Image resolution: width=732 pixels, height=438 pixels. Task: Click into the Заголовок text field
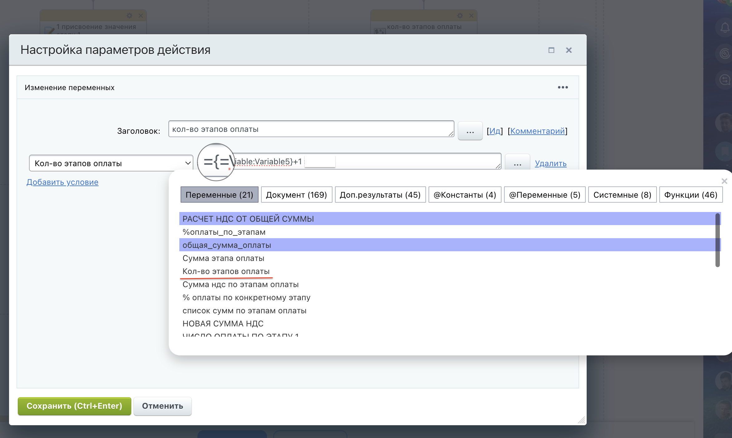310,129
